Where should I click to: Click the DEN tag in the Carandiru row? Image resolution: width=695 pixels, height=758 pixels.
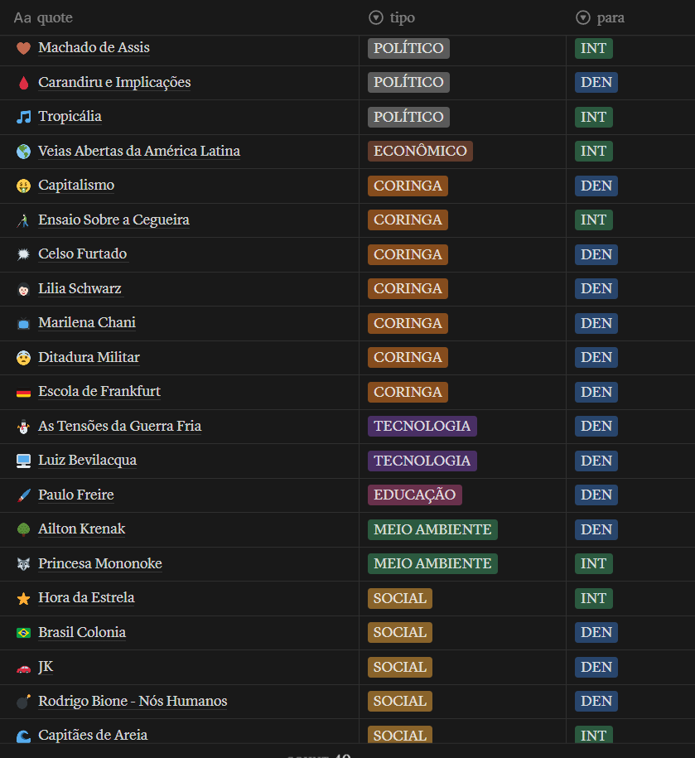[x=596, y=82]
